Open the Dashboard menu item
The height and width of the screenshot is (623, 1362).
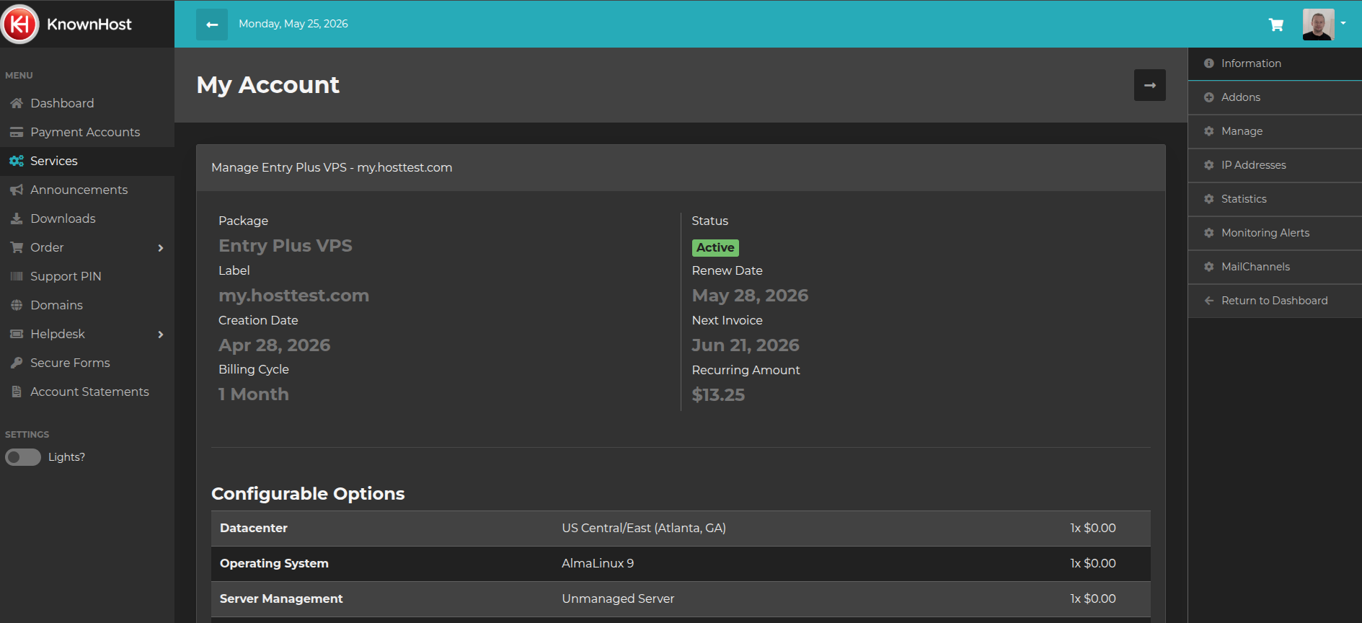point(87,103)
